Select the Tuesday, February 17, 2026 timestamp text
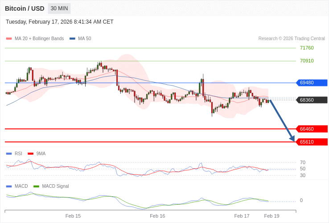 [x=60, y=22]
